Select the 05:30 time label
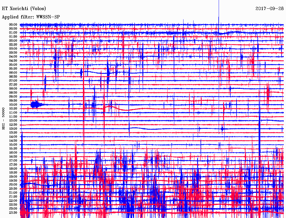 coord(13,69)
